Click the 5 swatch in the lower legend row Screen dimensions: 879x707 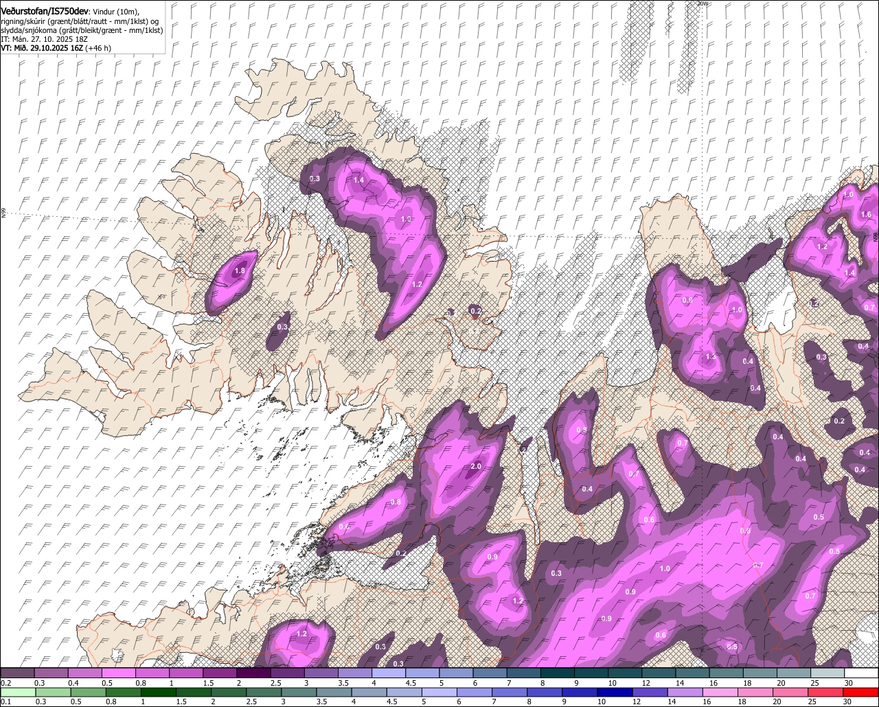click(x=439, y=692)
